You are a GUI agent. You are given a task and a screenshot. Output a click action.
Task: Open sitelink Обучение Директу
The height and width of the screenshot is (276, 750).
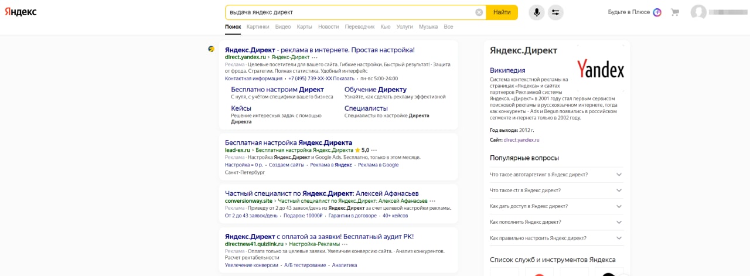point(376,90)
